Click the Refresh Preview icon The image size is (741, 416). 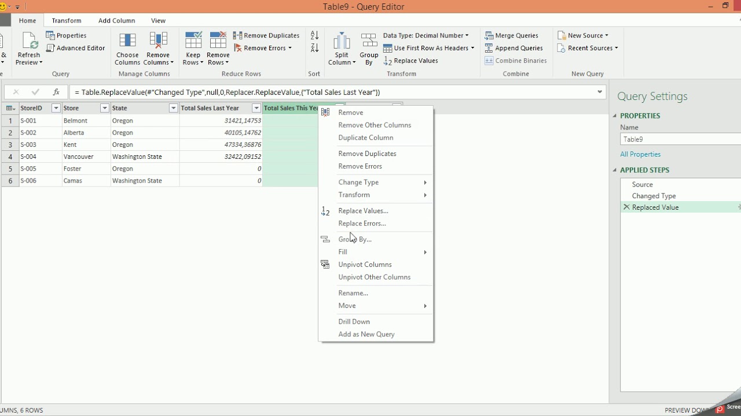tap(28, 41)
